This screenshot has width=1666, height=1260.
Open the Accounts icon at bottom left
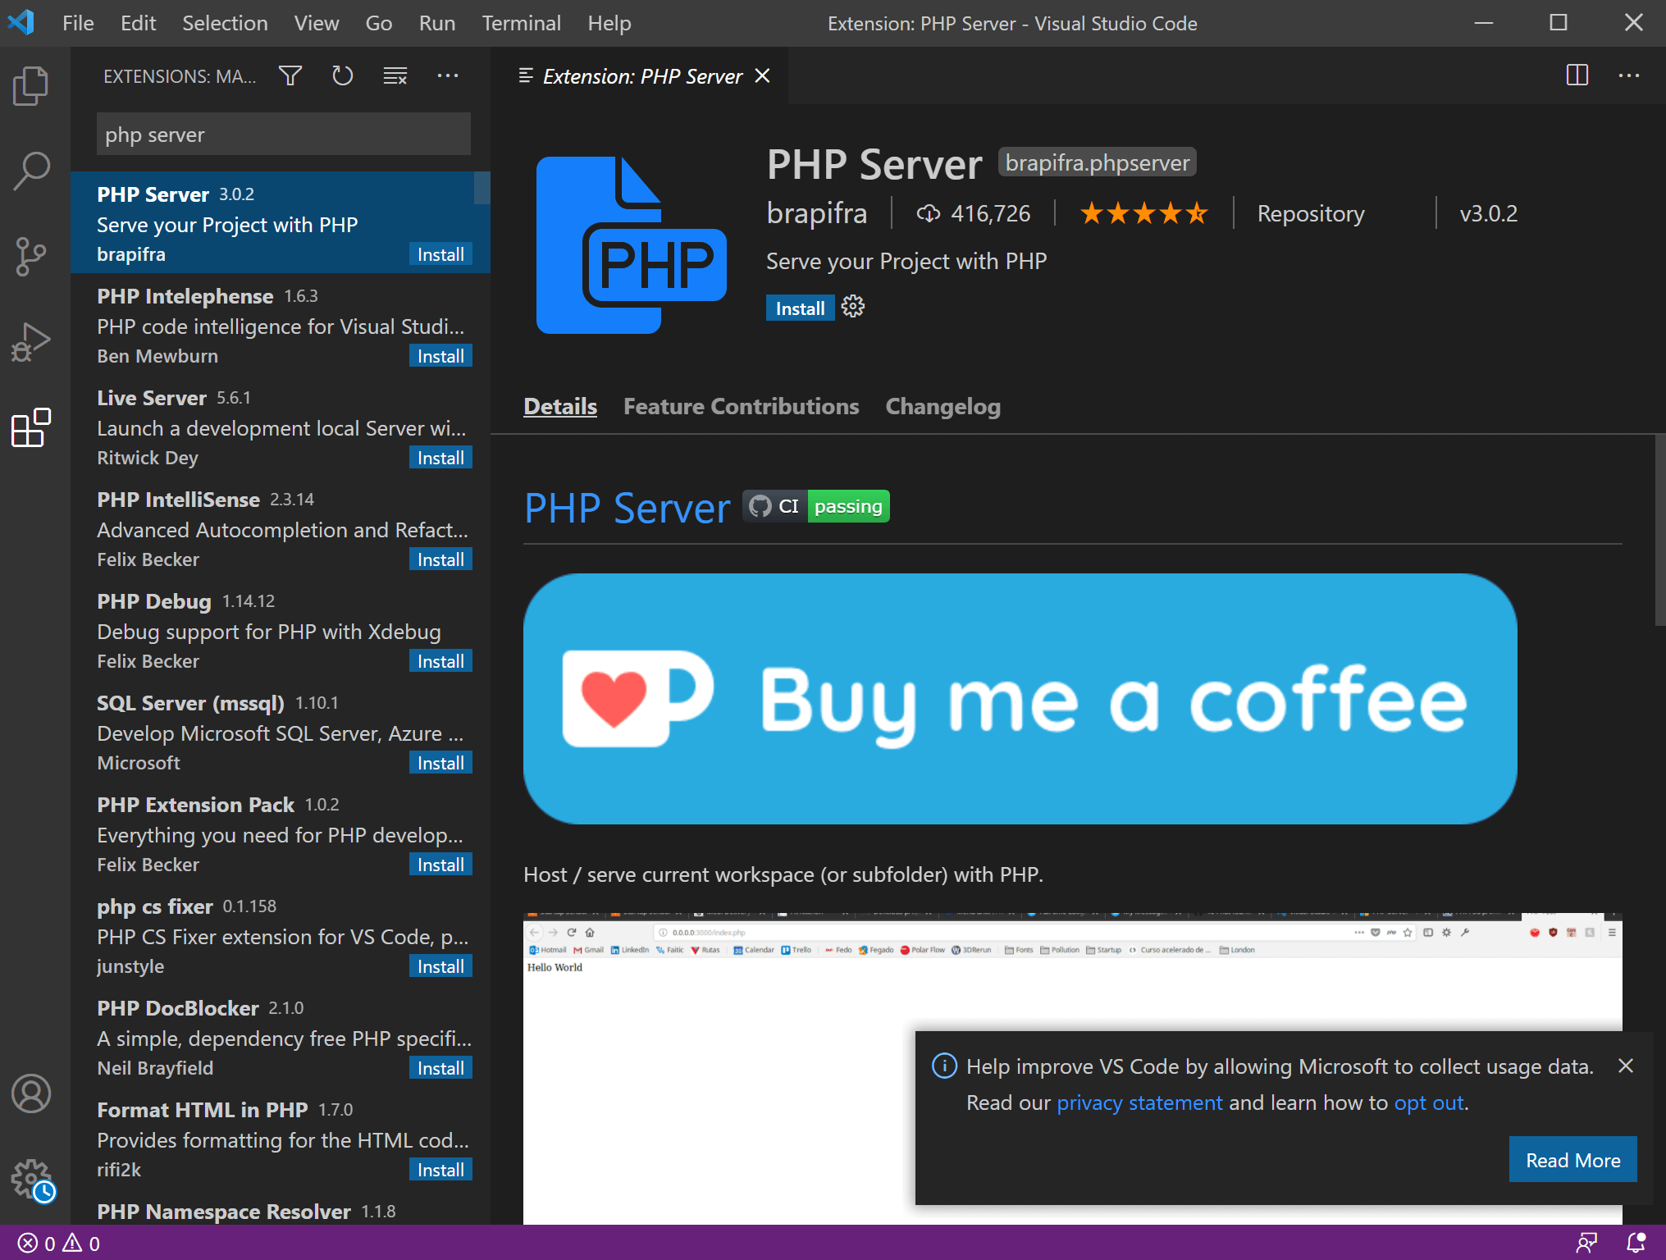(x=31, y=1093)
